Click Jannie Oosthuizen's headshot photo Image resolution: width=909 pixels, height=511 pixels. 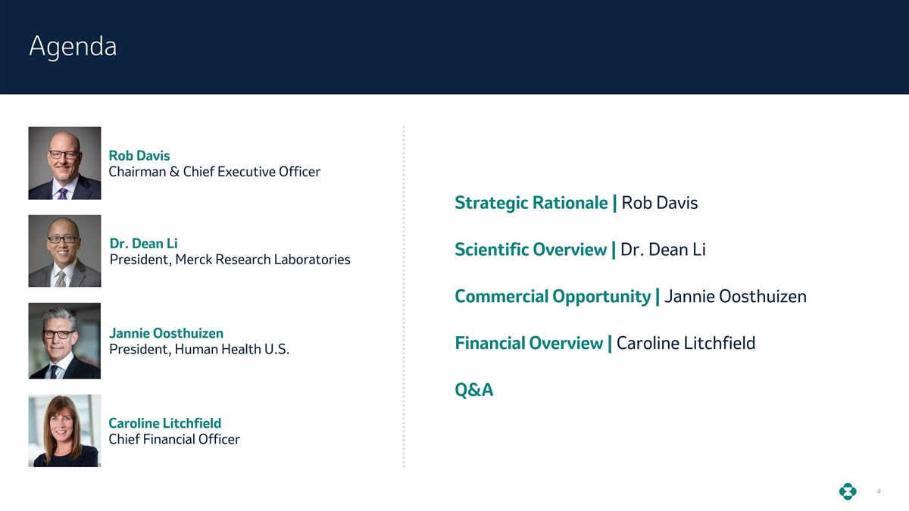[x=64, y=341]
